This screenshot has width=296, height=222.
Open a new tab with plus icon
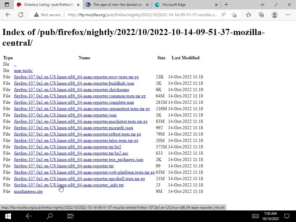226,5
